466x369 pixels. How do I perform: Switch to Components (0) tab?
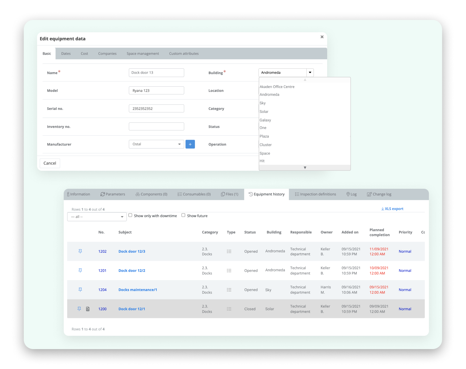pos(152,194)
